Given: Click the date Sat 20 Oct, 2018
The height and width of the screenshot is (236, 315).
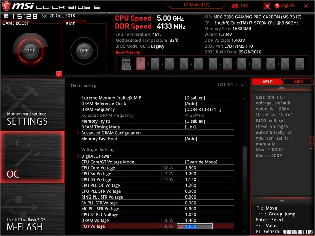Looking at the screenshot, I should [58, 16].
